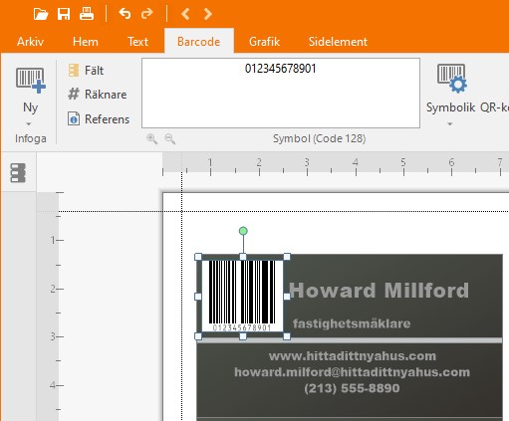This screenshot has height=421, width=509.
Task: Click the bottom-right resize handle of barcode
Action: (287, 336)
